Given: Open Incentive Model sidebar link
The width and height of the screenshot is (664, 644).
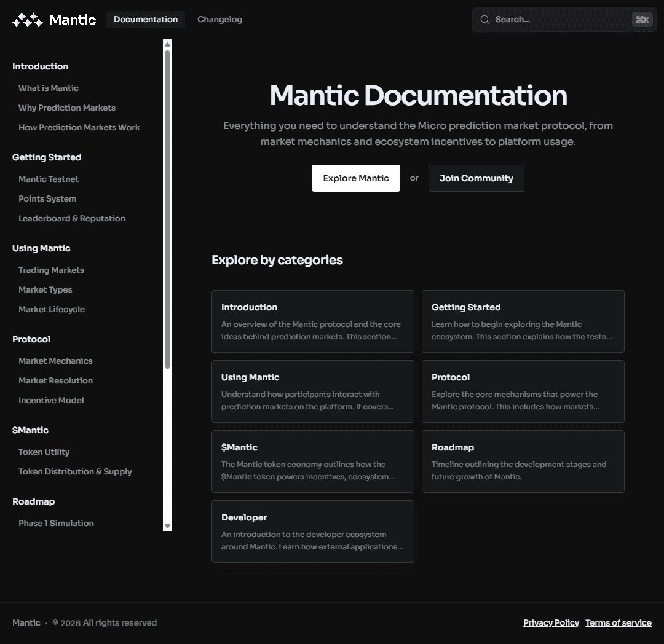Looking at the screenshot, I should [51, 400].
